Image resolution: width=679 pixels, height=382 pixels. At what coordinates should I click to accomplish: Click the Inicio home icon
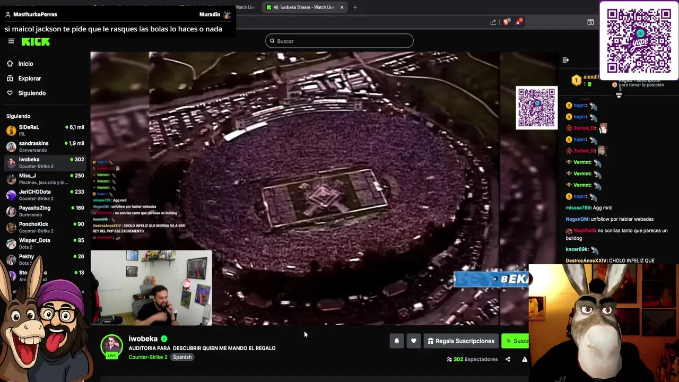tap(10, 64)
